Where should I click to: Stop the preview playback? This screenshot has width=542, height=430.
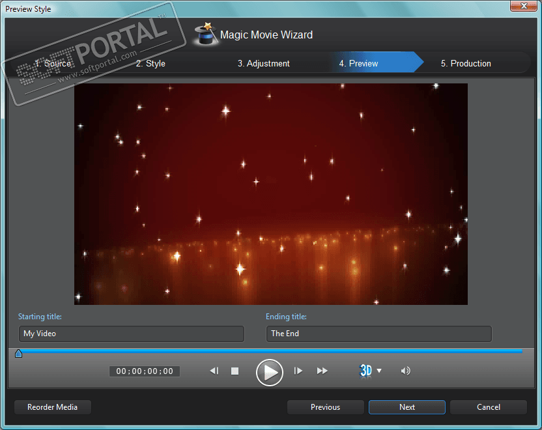pyautogui.click(x=235, y=371)
